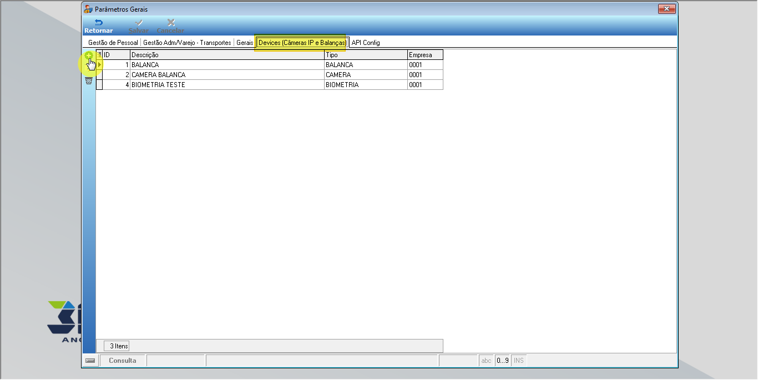Image resolution: width=758 pixels, height=380 pixels.
Task: Select the BIOMETRIA TESTE row description
Action: click(227, 85)
